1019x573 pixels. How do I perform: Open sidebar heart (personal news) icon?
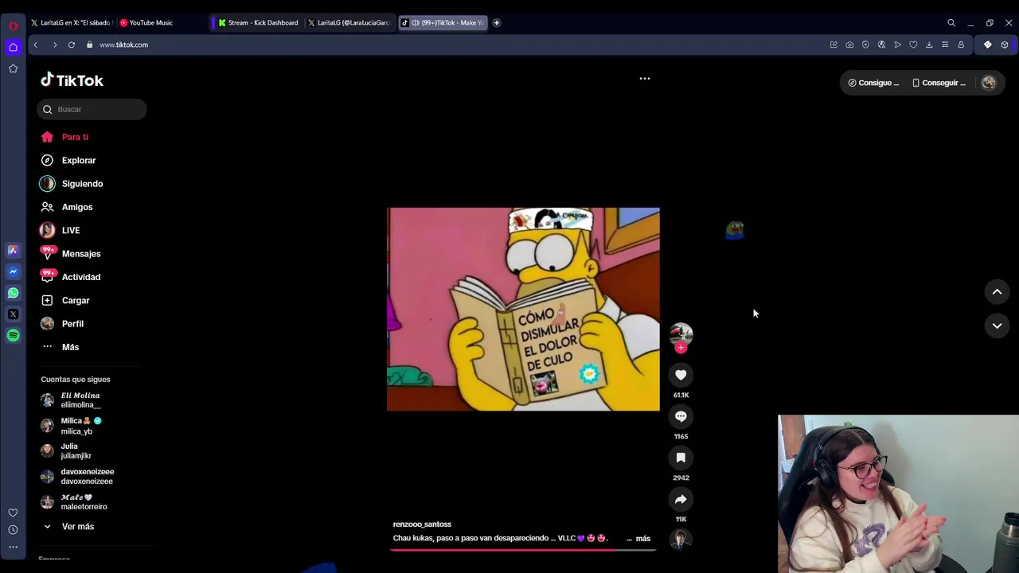click(13, 513)
